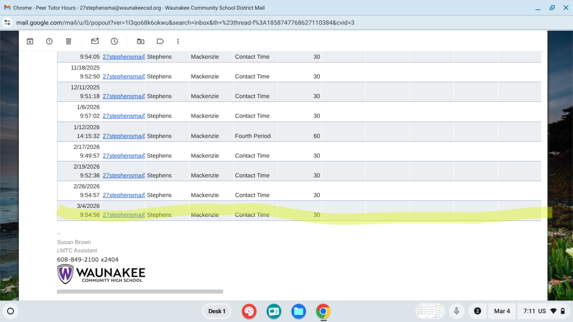
Task: Open the Labels icon in toolbar
Action: point(160,41)
